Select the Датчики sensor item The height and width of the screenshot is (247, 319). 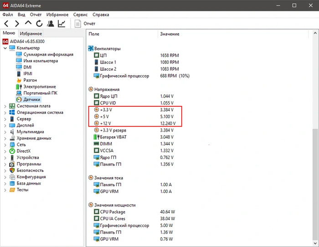coord(32,99)
